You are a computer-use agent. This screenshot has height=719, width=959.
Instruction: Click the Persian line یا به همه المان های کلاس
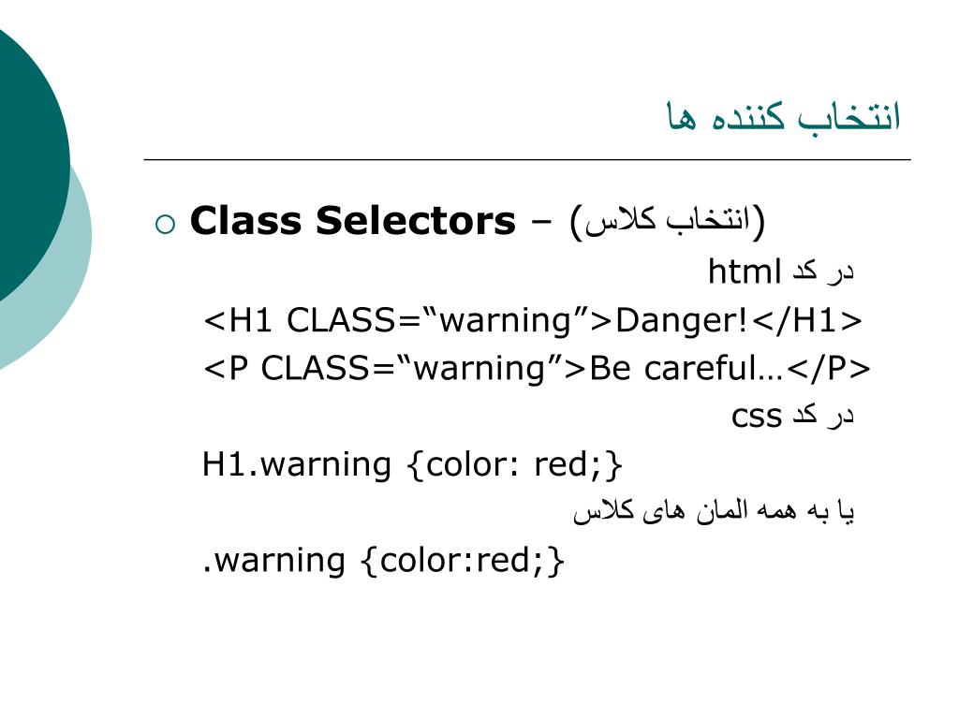tap(713, 511)
